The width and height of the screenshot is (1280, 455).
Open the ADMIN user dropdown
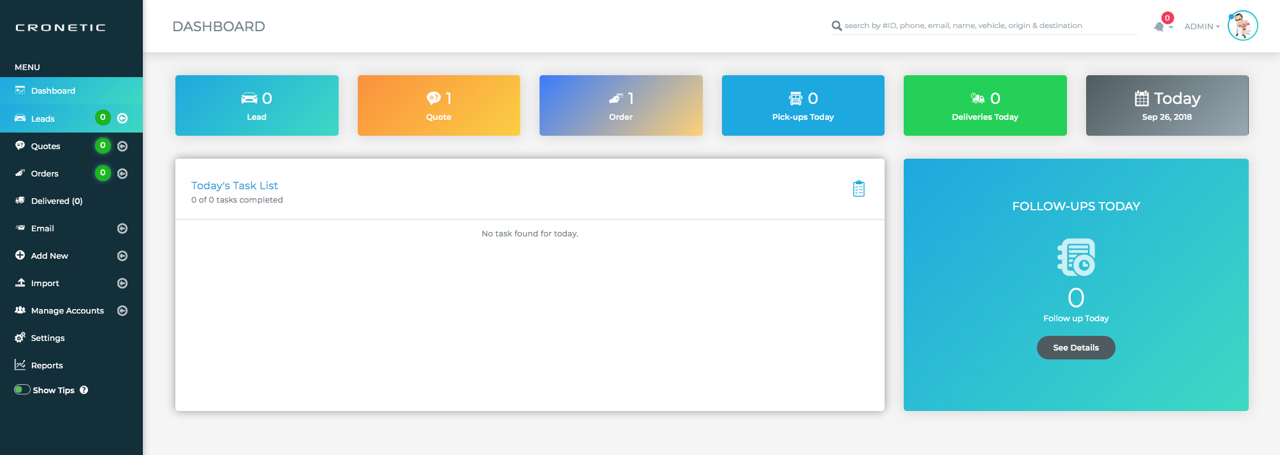(x=1202, y=27)
